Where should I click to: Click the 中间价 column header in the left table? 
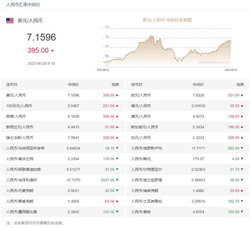coord(74,85)
